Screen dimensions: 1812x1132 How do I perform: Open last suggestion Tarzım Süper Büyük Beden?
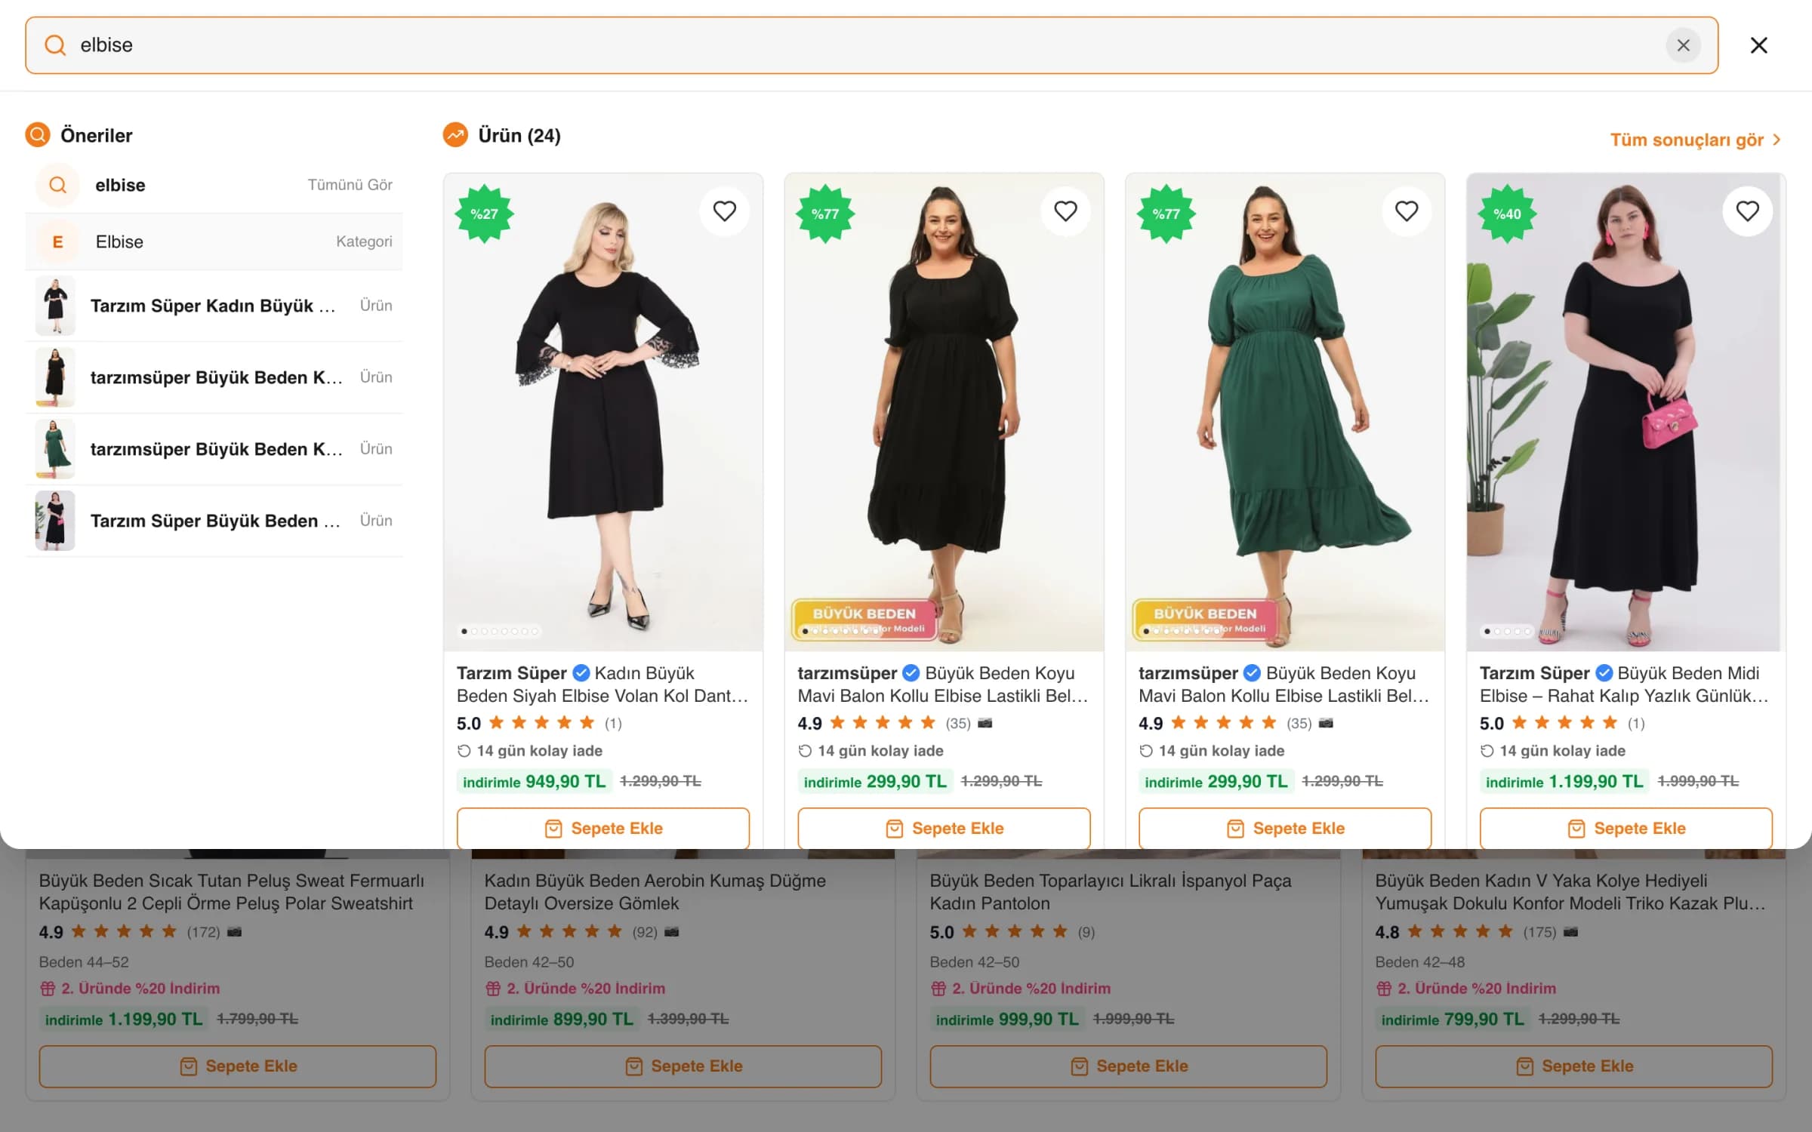coord(214,521)
